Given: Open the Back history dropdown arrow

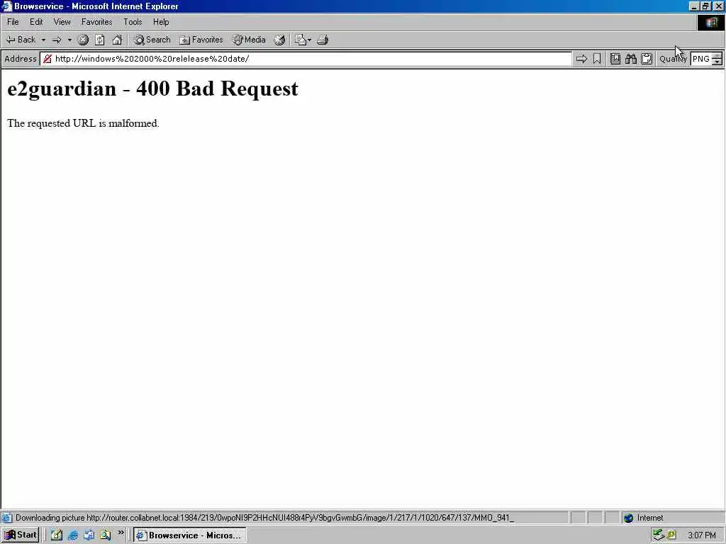Looking at the screenshot, I should coord(43,40).
